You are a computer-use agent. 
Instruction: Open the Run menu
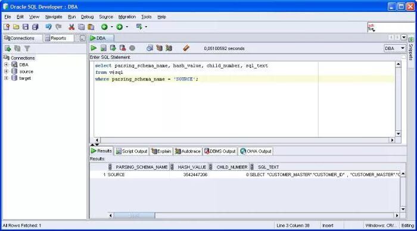point(71,17)
